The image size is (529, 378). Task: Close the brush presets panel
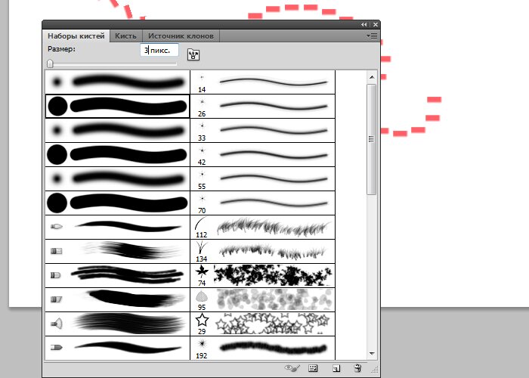click(375, 24)
